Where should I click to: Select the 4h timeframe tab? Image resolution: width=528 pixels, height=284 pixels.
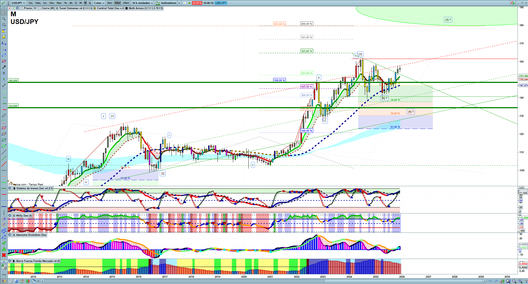[x=71, y=3]
